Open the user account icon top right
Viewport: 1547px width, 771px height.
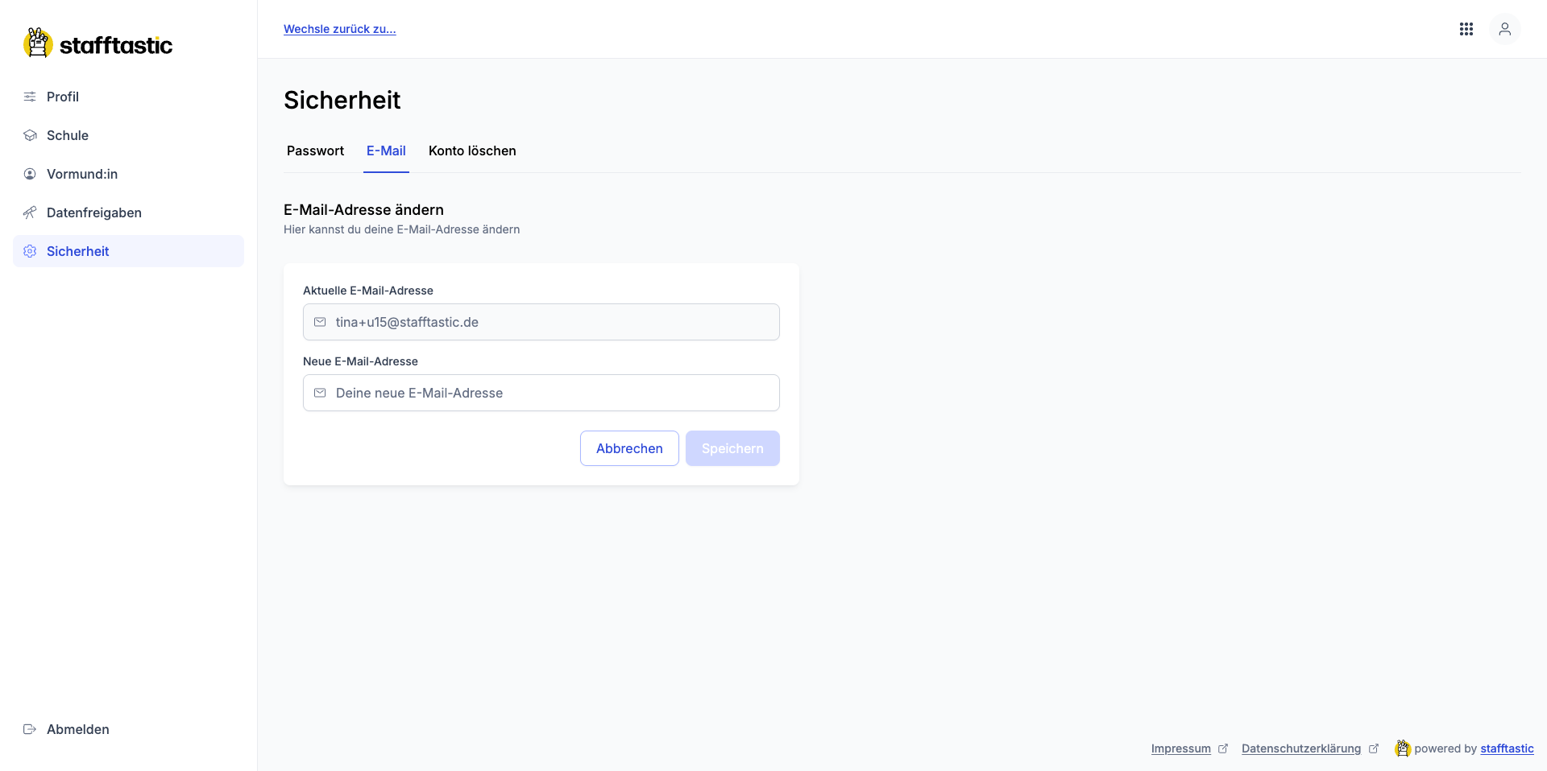coord(1506,29)
